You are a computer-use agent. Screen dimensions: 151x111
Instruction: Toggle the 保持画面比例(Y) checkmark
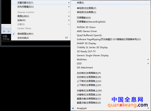pyautogui.click(x=14, y=34)
